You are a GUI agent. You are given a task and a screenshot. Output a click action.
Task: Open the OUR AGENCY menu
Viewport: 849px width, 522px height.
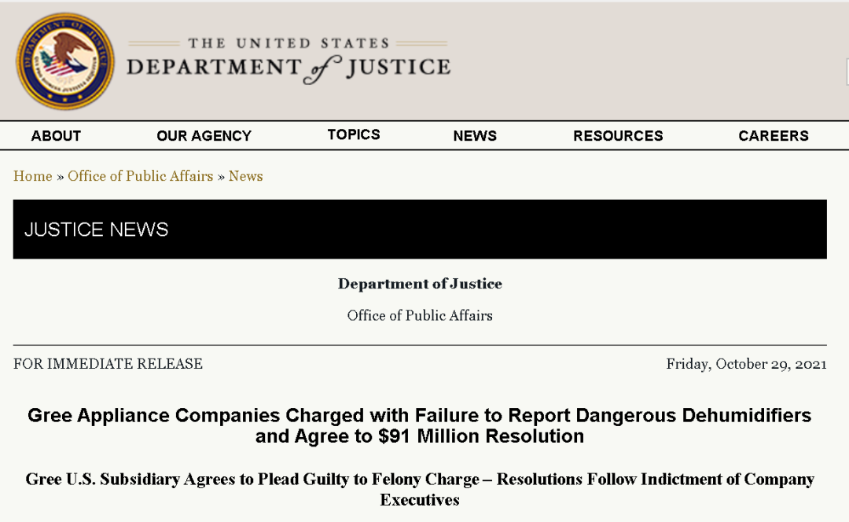[204, 136]
